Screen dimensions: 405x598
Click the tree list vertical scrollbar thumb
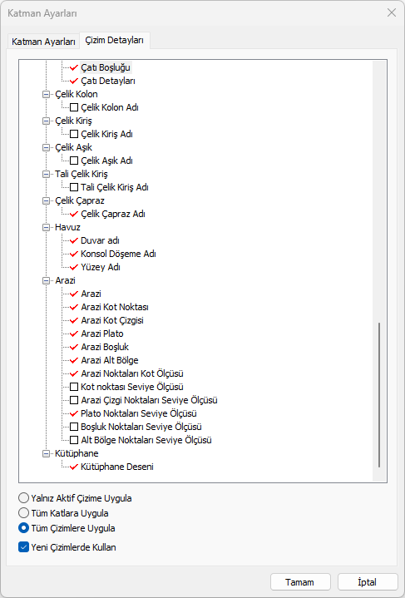(x=379, y=395)
